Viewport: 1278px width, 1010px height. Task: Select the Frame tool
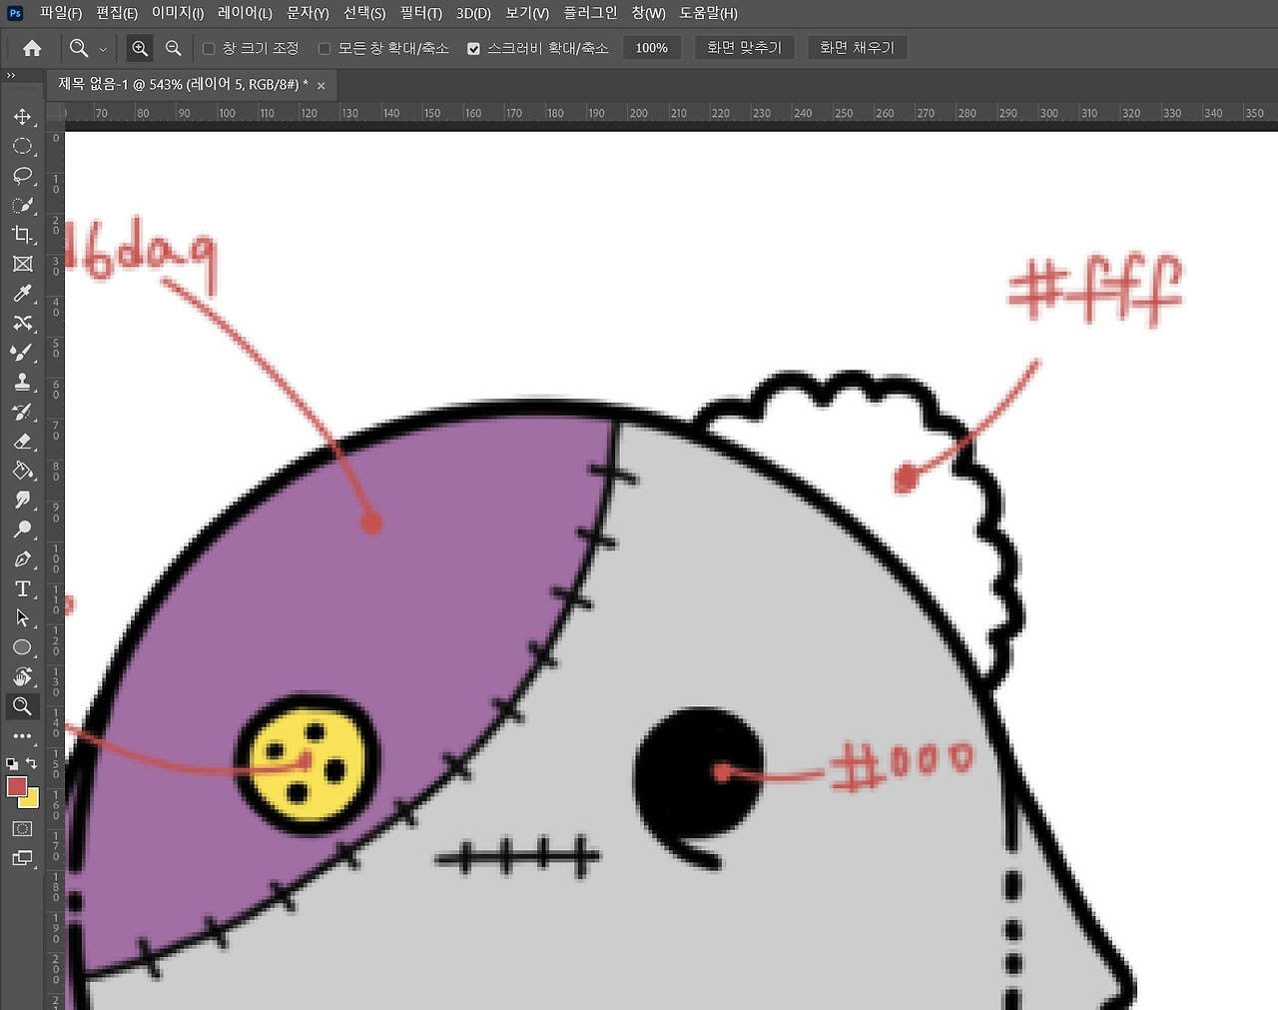coord(22,264)
